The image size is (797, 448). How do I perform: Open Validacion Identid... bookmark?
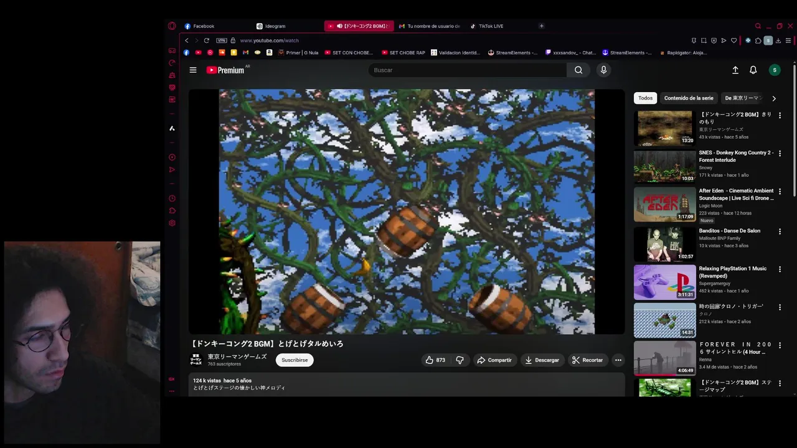click(x=456, y=52)
